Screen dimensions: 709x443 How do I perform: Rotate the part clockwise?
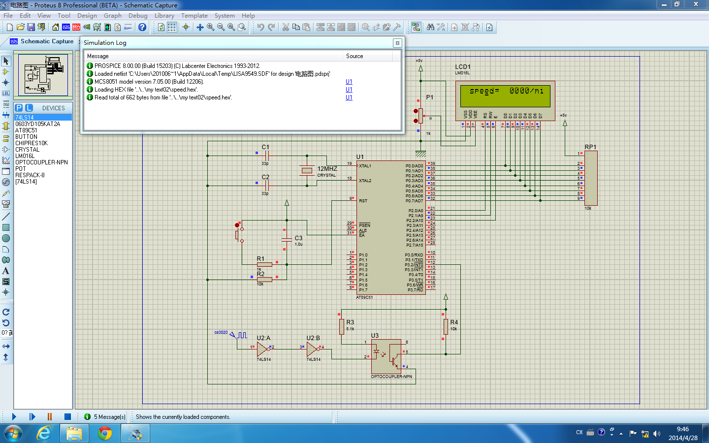(x=6, y=312)
